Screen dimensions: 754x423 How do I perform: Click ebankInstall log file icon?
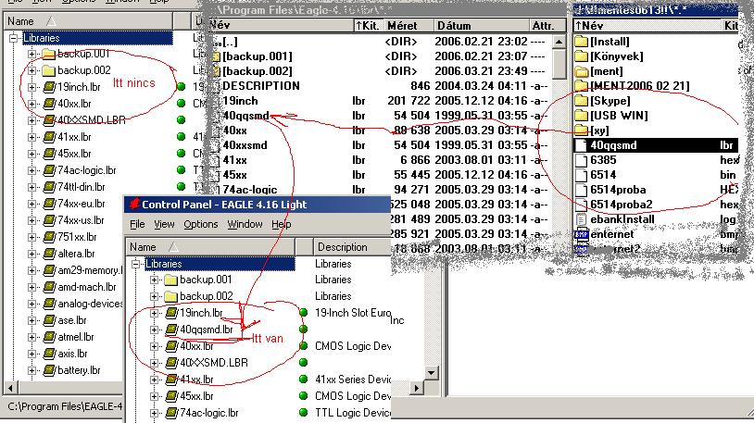coord(582,219)
